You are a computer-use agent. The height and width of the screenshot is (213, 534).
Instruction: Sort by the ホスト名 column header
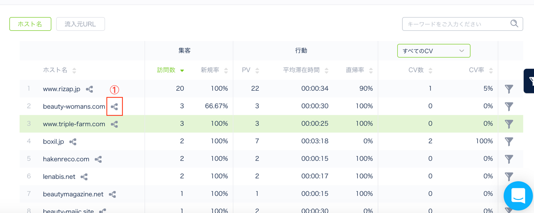click(59, 70)
